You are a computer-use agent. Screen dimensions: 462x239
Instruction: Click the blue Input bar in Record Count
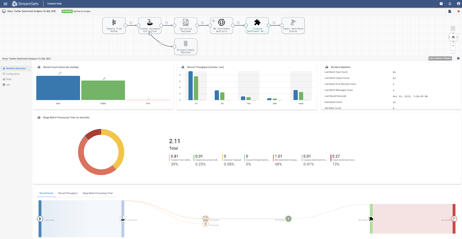click(58, 88)
